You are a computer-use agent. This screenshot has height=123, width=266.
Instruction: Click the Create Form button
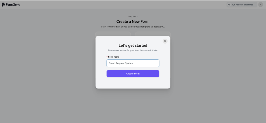133,74
